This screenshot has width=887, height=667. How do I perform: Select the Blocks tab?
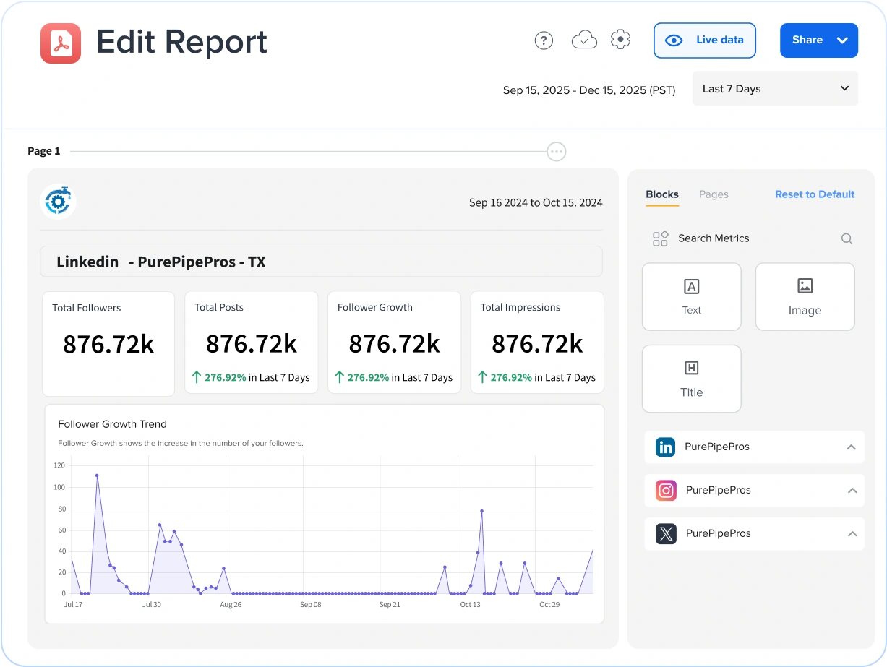[x=661, y=194]
